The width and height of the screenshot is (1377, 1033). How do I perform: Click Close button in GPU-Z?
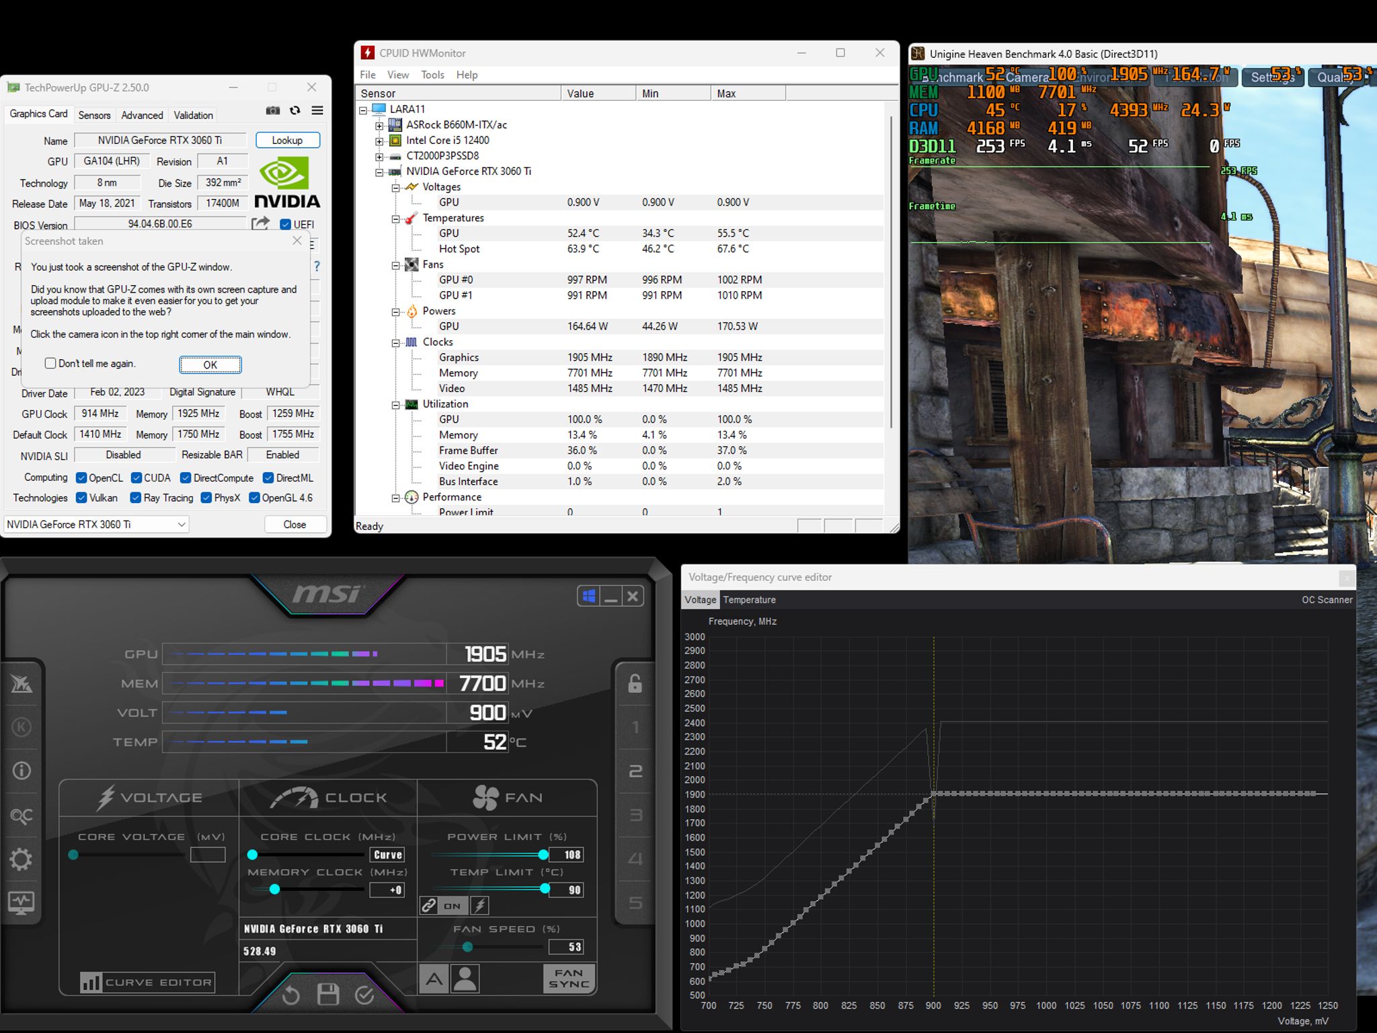point(294,525)
